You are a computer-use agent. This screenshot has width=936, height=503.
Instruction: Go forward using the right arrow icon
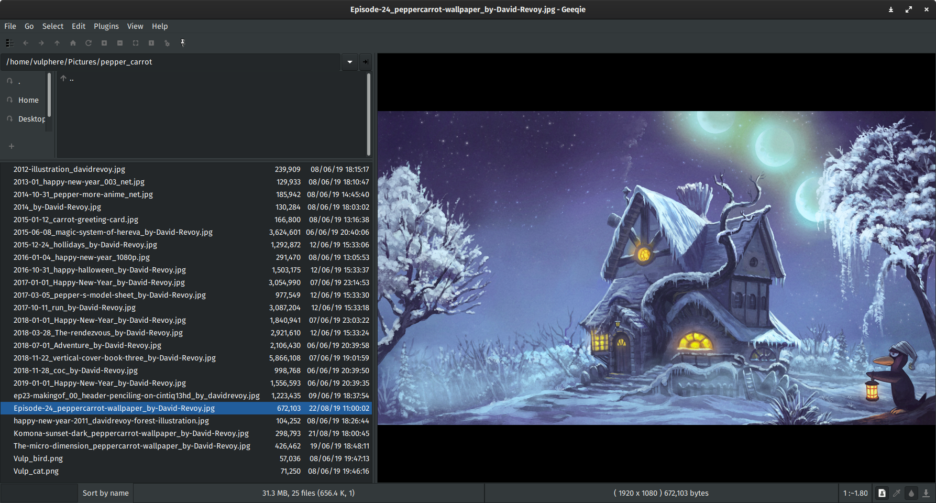tap(41, 43)
